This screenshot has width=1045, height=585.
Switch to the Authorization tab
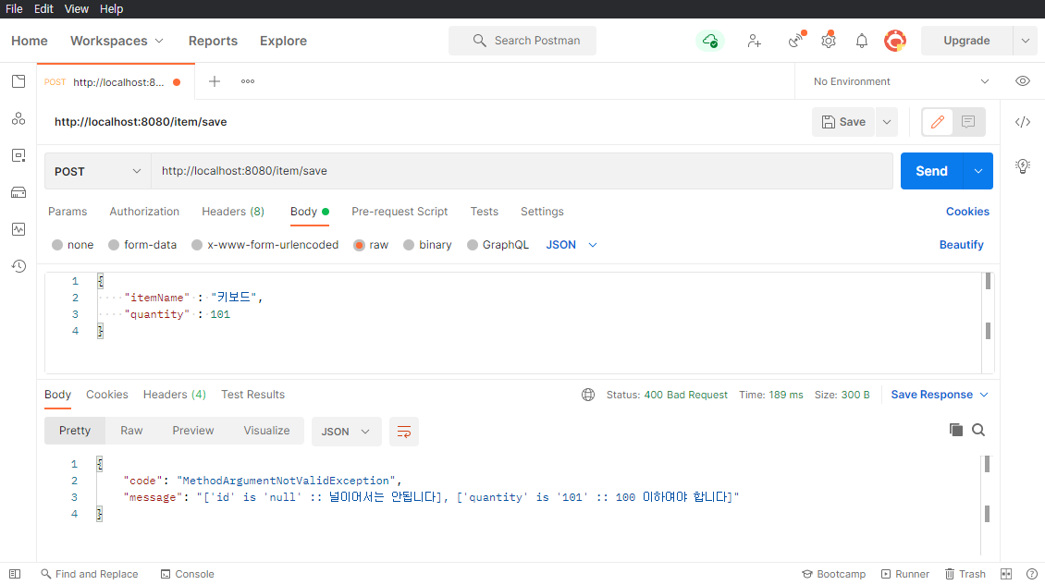coord(144,212)
